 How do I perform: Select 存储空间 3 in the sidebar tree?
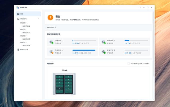point(26,39)
